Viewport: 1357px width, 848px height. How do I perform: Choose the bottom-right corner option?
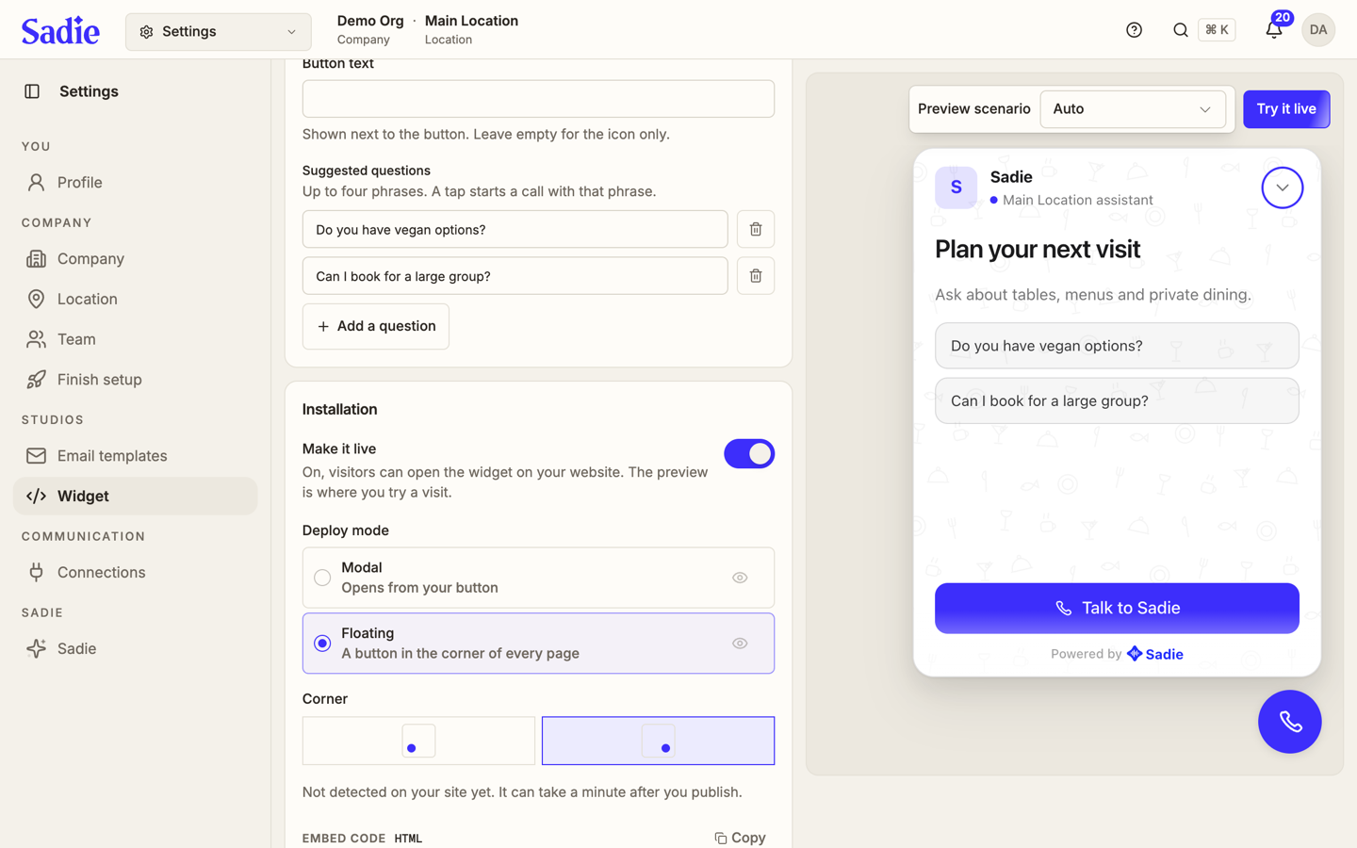tap(658, 741)
